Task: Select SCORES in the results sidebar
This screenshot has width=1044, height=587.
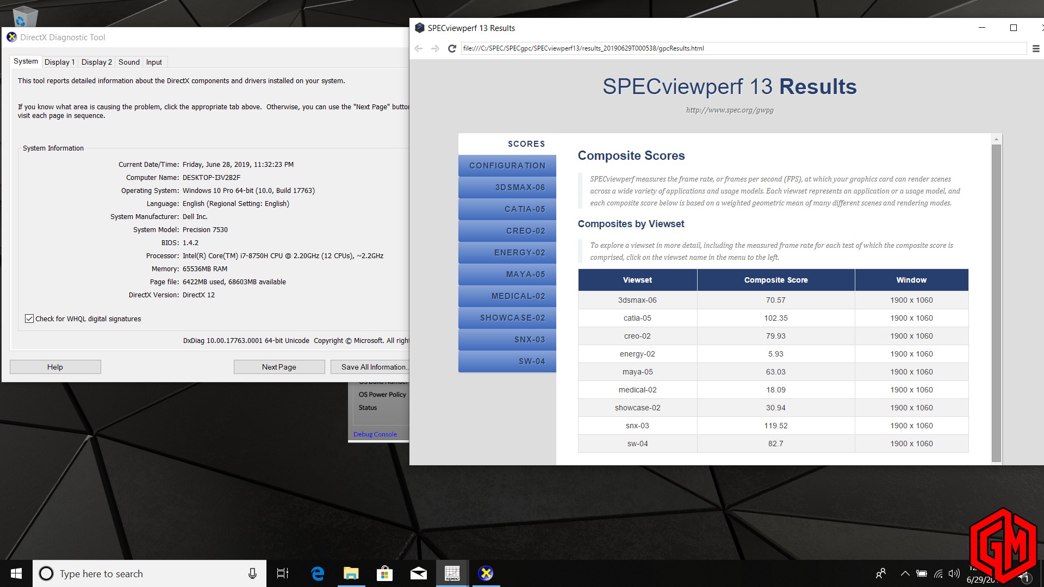Action: pyautogui.click(x=507, y=144)
